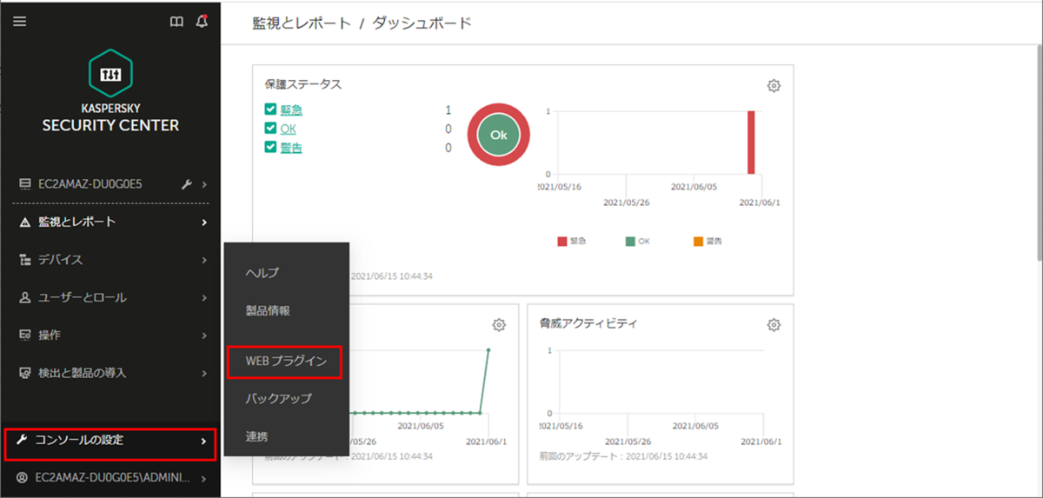The image size is (1043, 498).
Task: Uncheck the 緊急 checkbox
Action: click(270, 110)
